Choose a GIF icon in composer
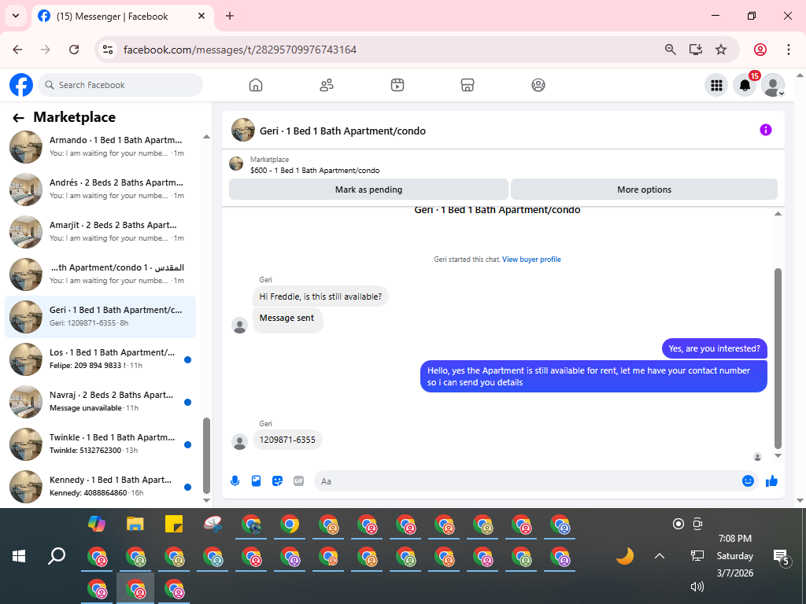 298,481
